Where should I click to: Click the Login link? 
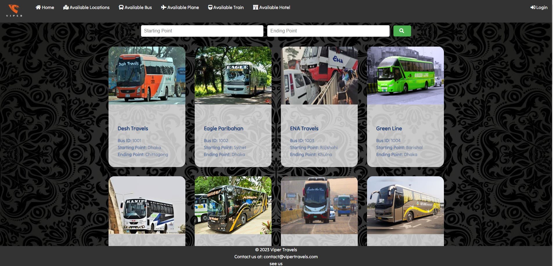coord(539,7)
